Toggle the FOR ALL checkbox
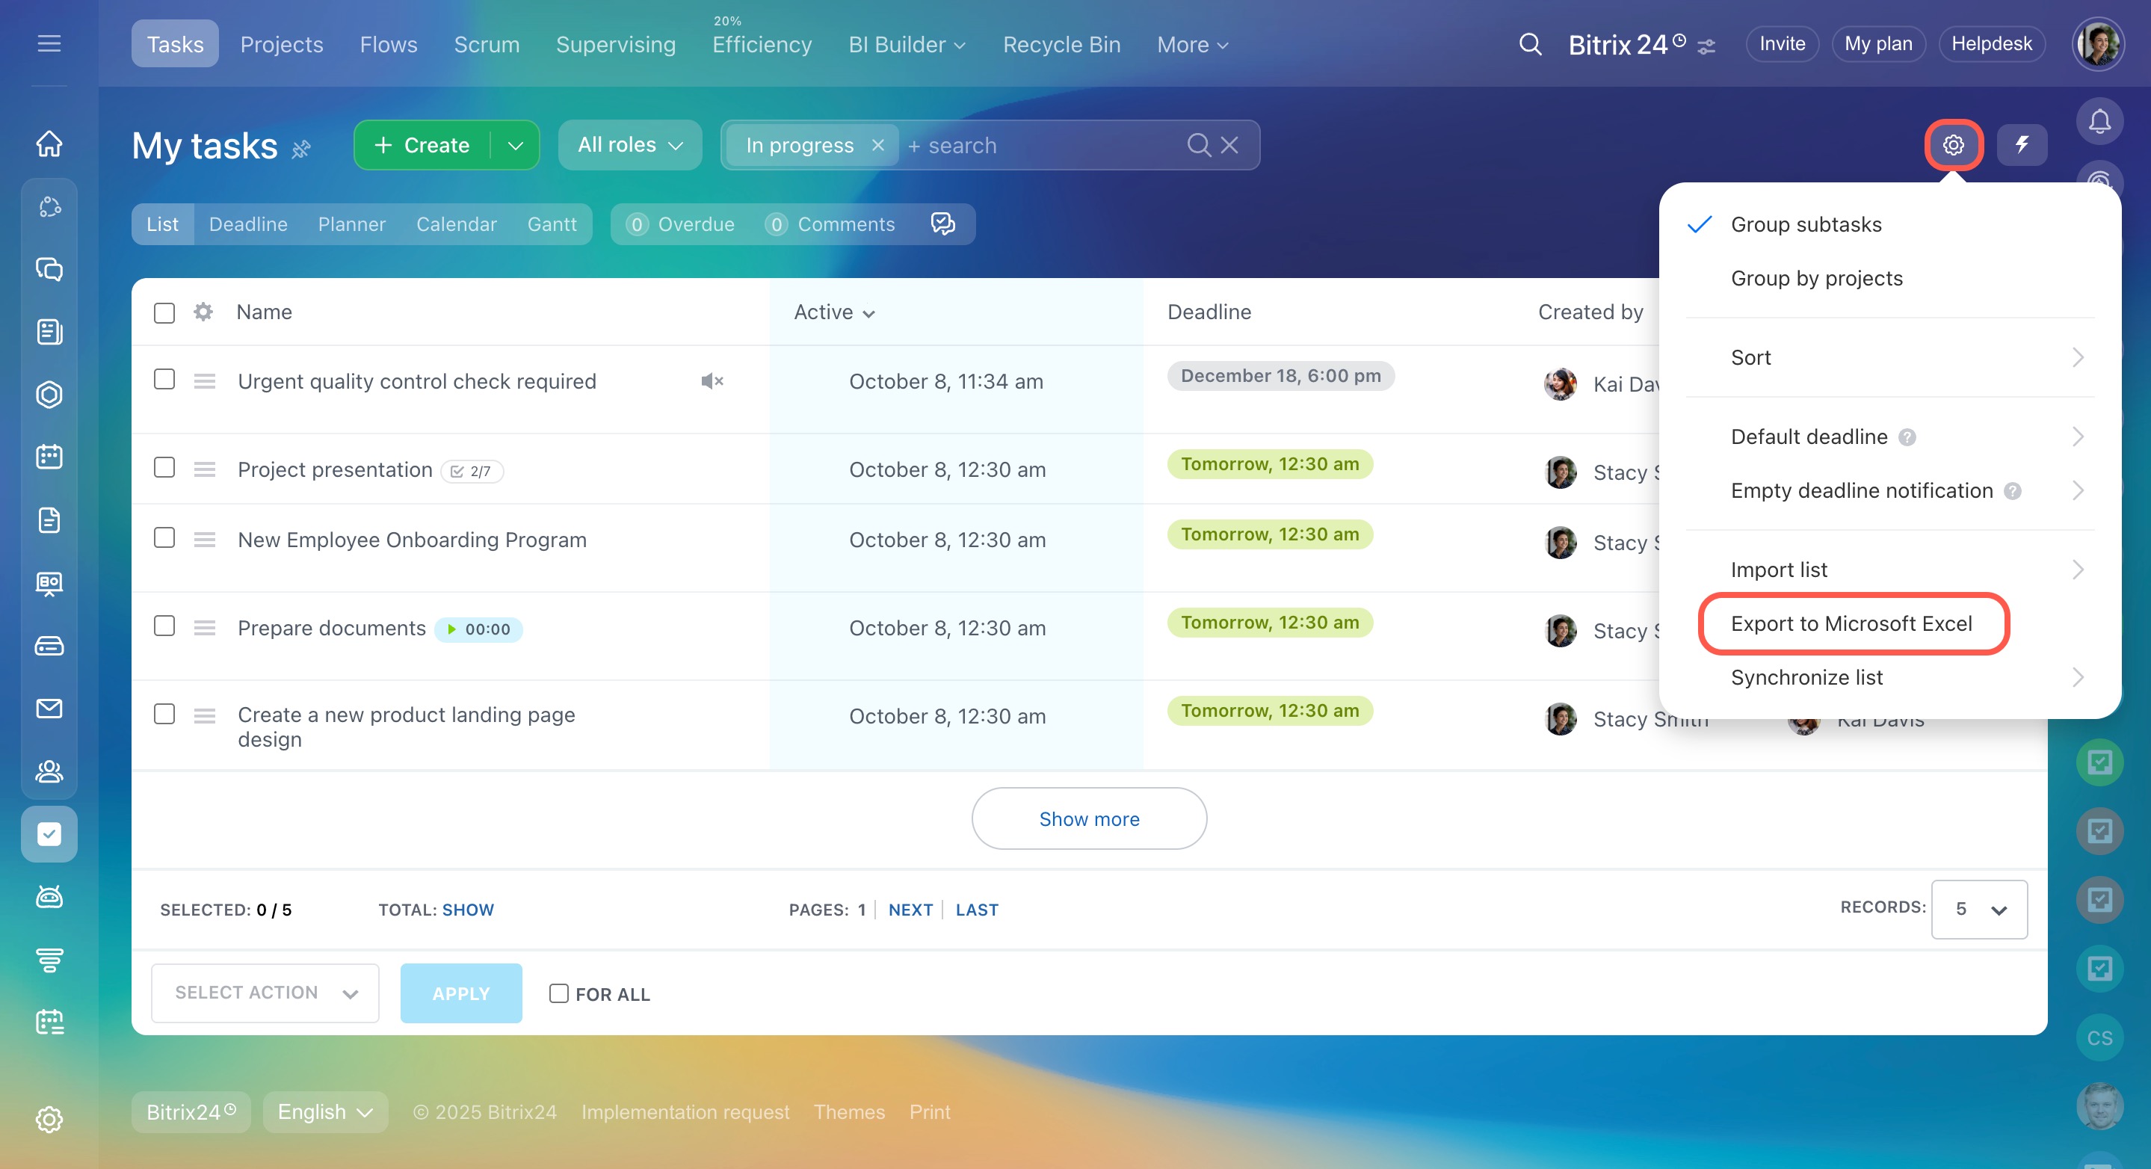The width and height of the screenshot is (2151, 1169). tap(558, 993)
